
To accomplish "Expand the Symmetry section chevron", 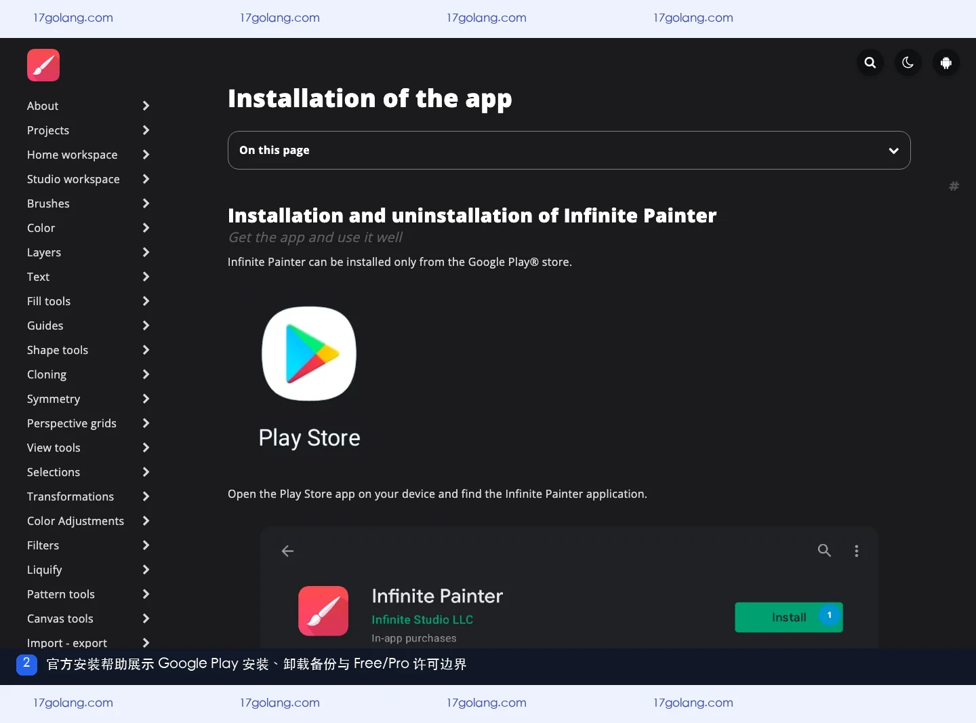I will tap(146, 399).
